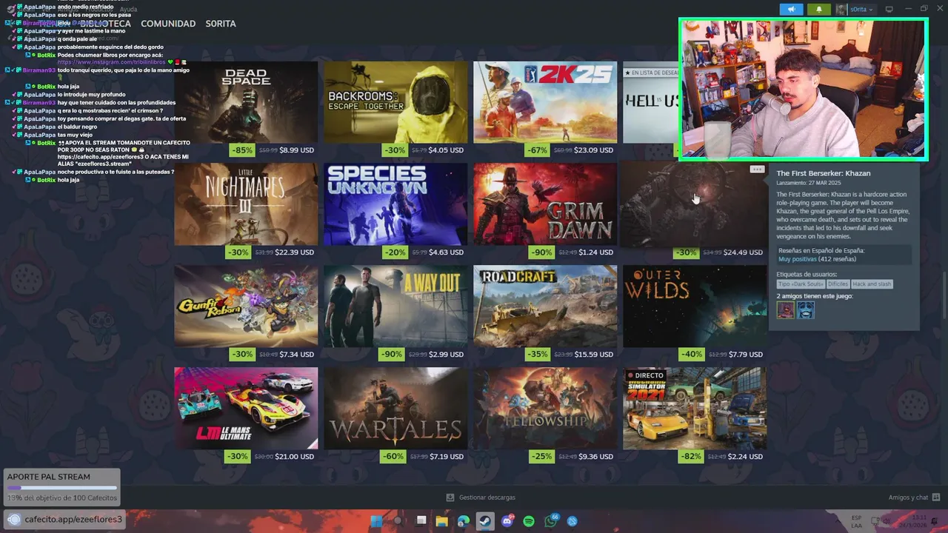948x533 pixels.
Task: Open Steam announcements megaphone icon
Action: tap(791, 10)
